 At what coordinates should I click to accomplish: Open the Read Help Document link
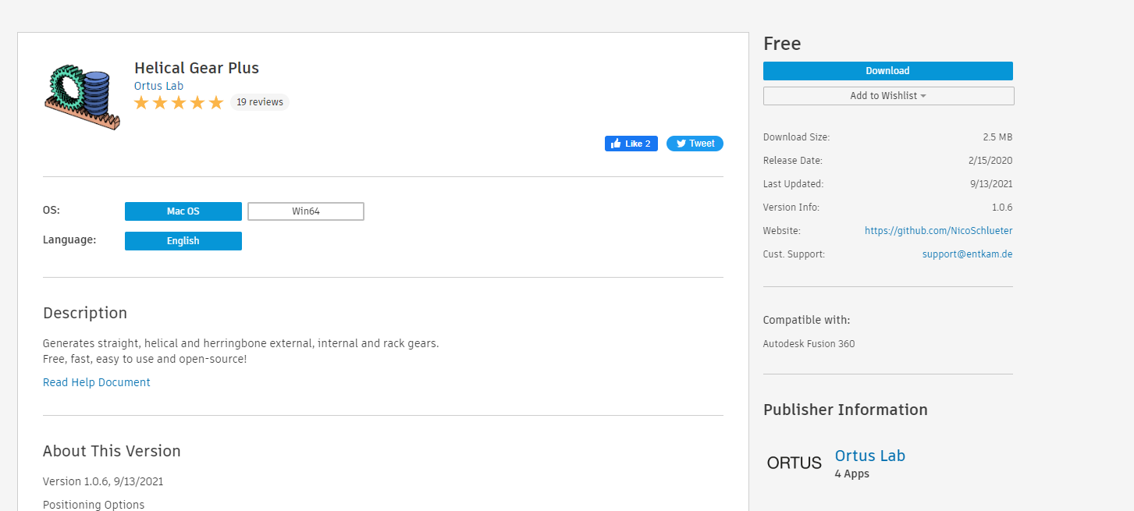tap(97, 382)
